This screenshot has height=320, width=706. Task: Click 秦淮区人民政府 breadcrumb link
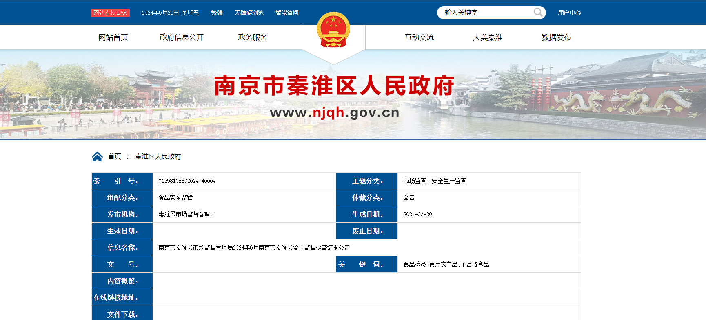(158, 157)
